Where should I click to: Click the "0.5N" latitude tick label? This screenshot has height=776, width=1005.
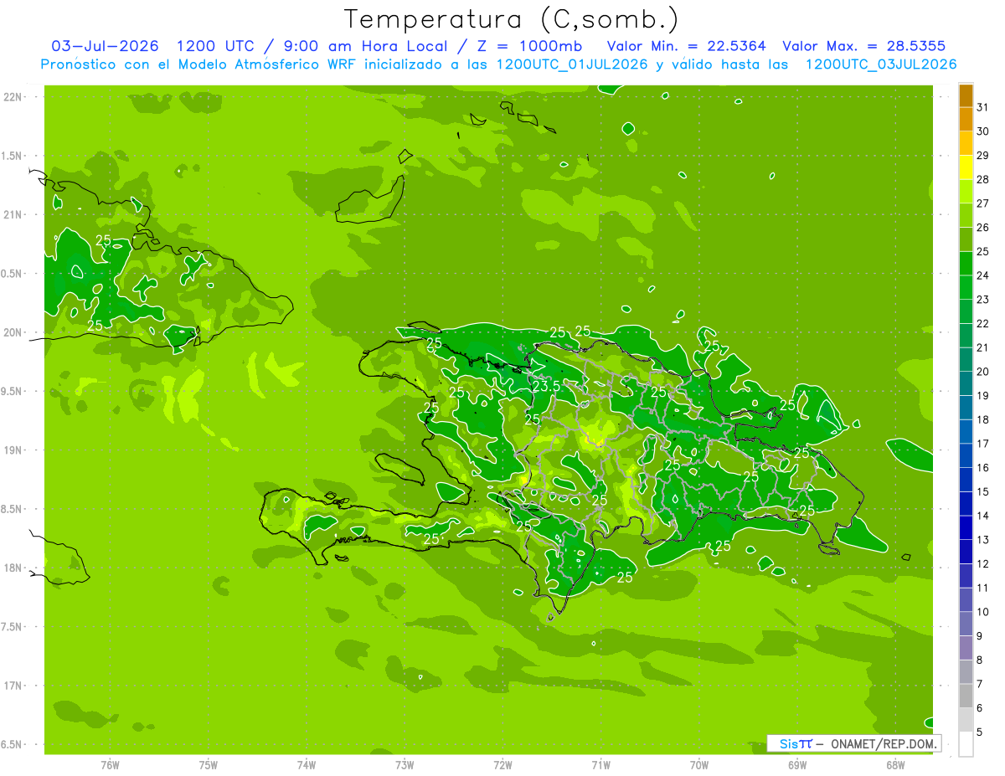tap(13, 274)
